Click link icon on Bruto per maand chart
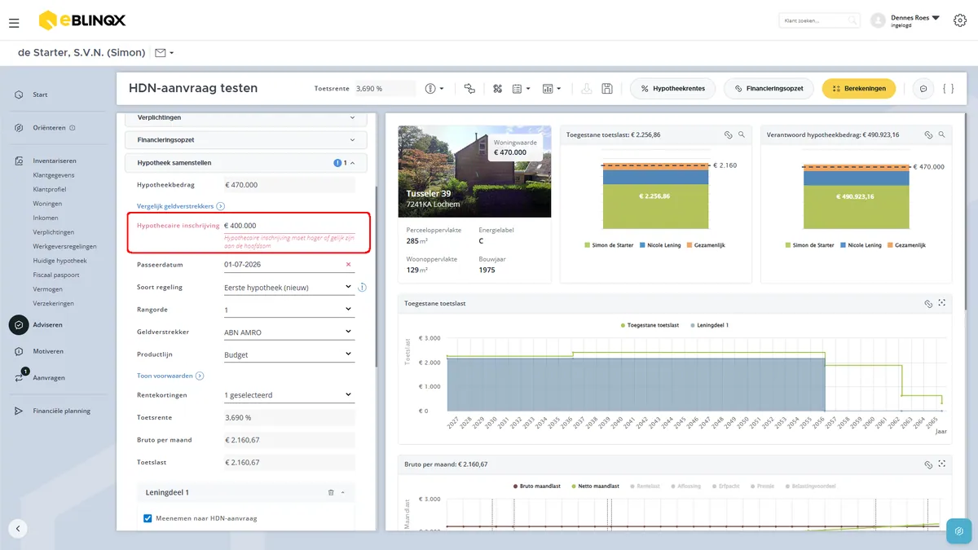Viewport: 978px width, 550px height. [x=928, y=464]
